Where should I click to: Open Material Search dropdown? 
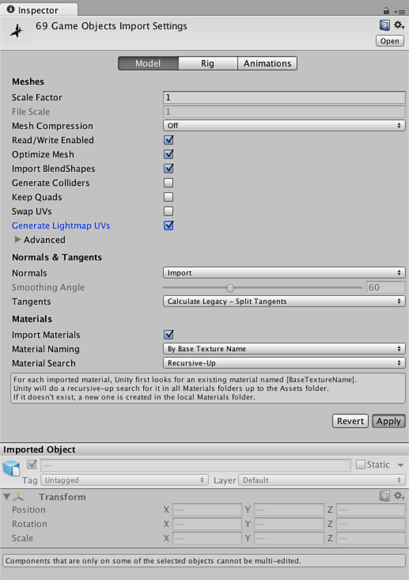pos(284,363)
